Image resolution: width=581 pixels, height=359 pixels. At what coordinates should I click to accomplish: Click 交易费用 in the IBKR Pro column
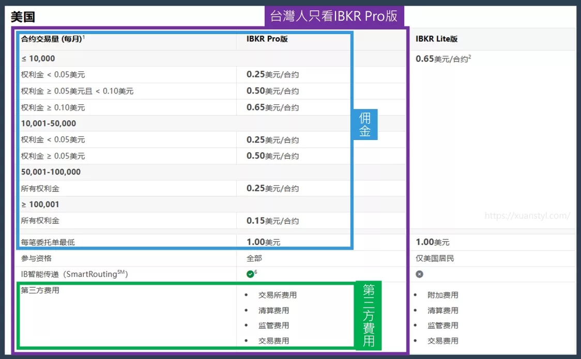point(273,341)
